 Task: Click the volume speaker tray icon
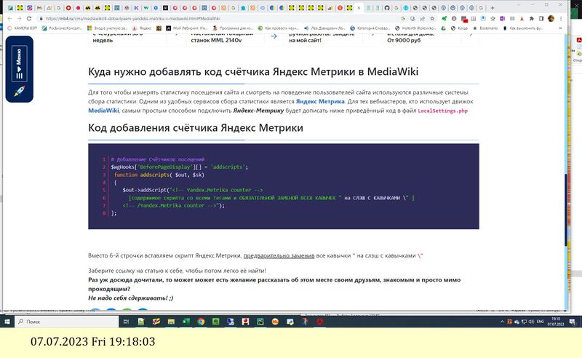point(532,322)
